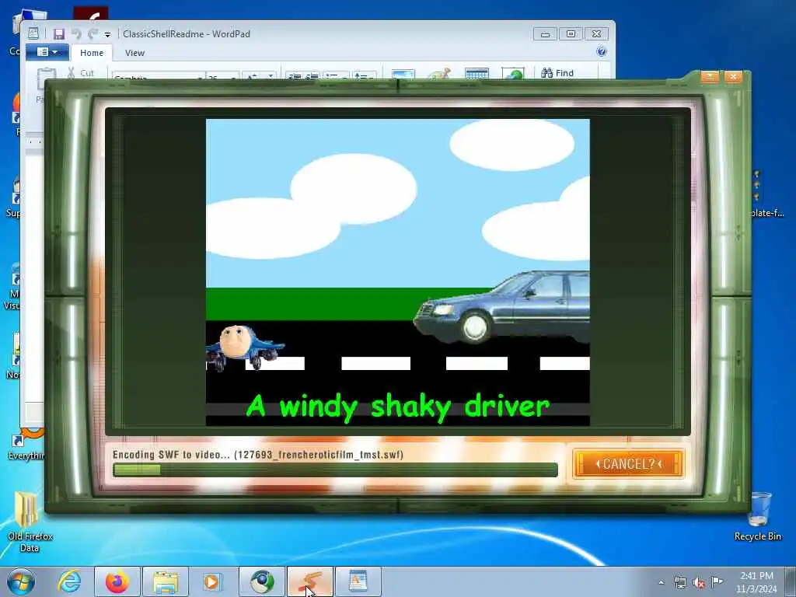Click muted volume tray icon
Screen dimensions: 796x597
[699, 582]
